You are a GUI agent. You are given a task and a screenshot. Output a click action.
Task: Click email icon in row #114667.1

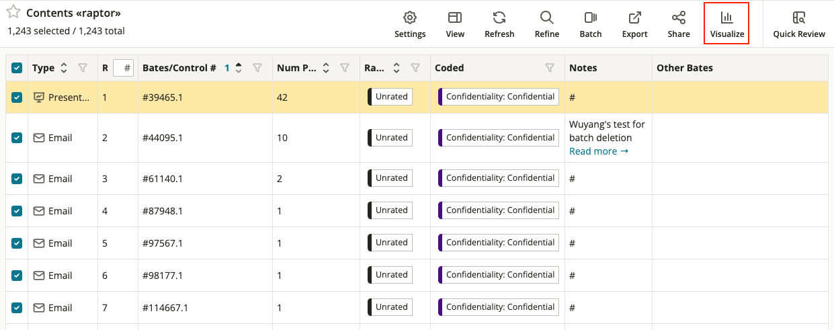click(39, 308)
